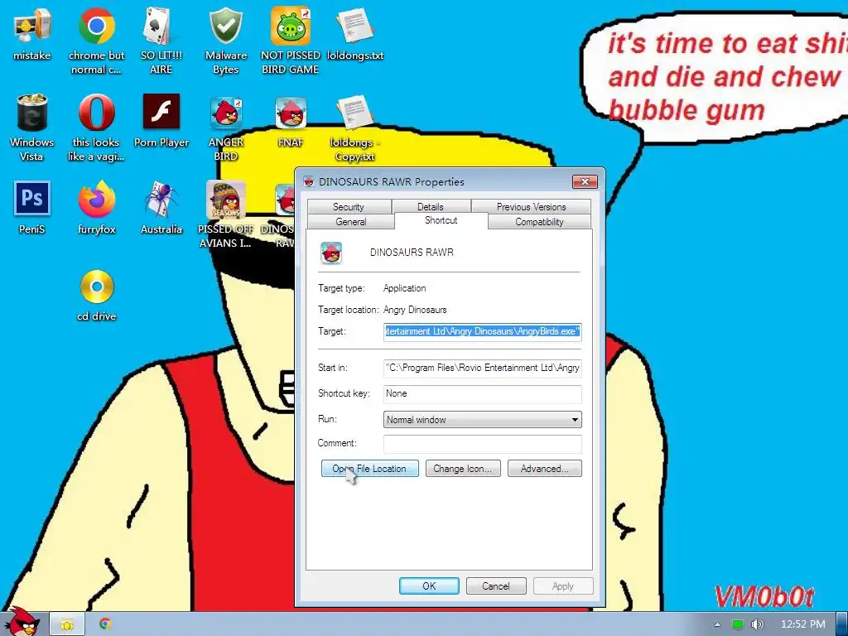Click the Angry Birds icon in dialog title bar
Viewport: 848px width, 636px height.
pos(309,181)
